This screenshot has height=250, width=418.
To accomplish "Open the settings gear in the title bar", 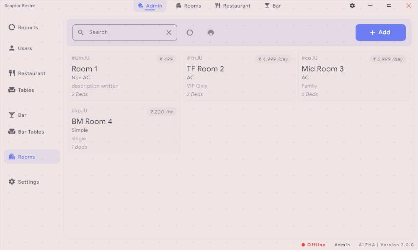I will [x=352, y=6].
